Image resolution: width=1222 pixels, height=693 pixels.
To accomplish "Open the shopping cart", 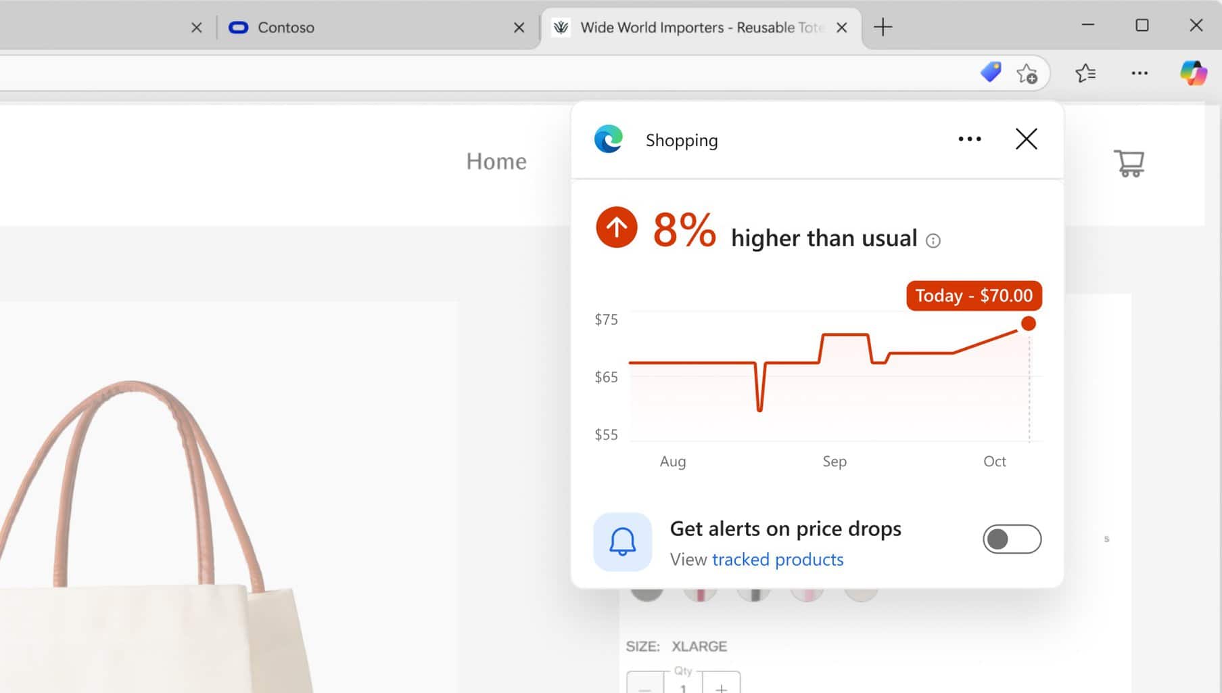I will (x=1129, y=163).
